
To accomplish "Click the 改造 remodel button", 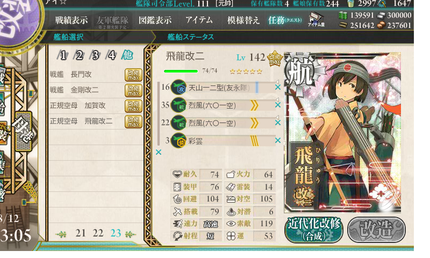I will (x=376, y=230).
